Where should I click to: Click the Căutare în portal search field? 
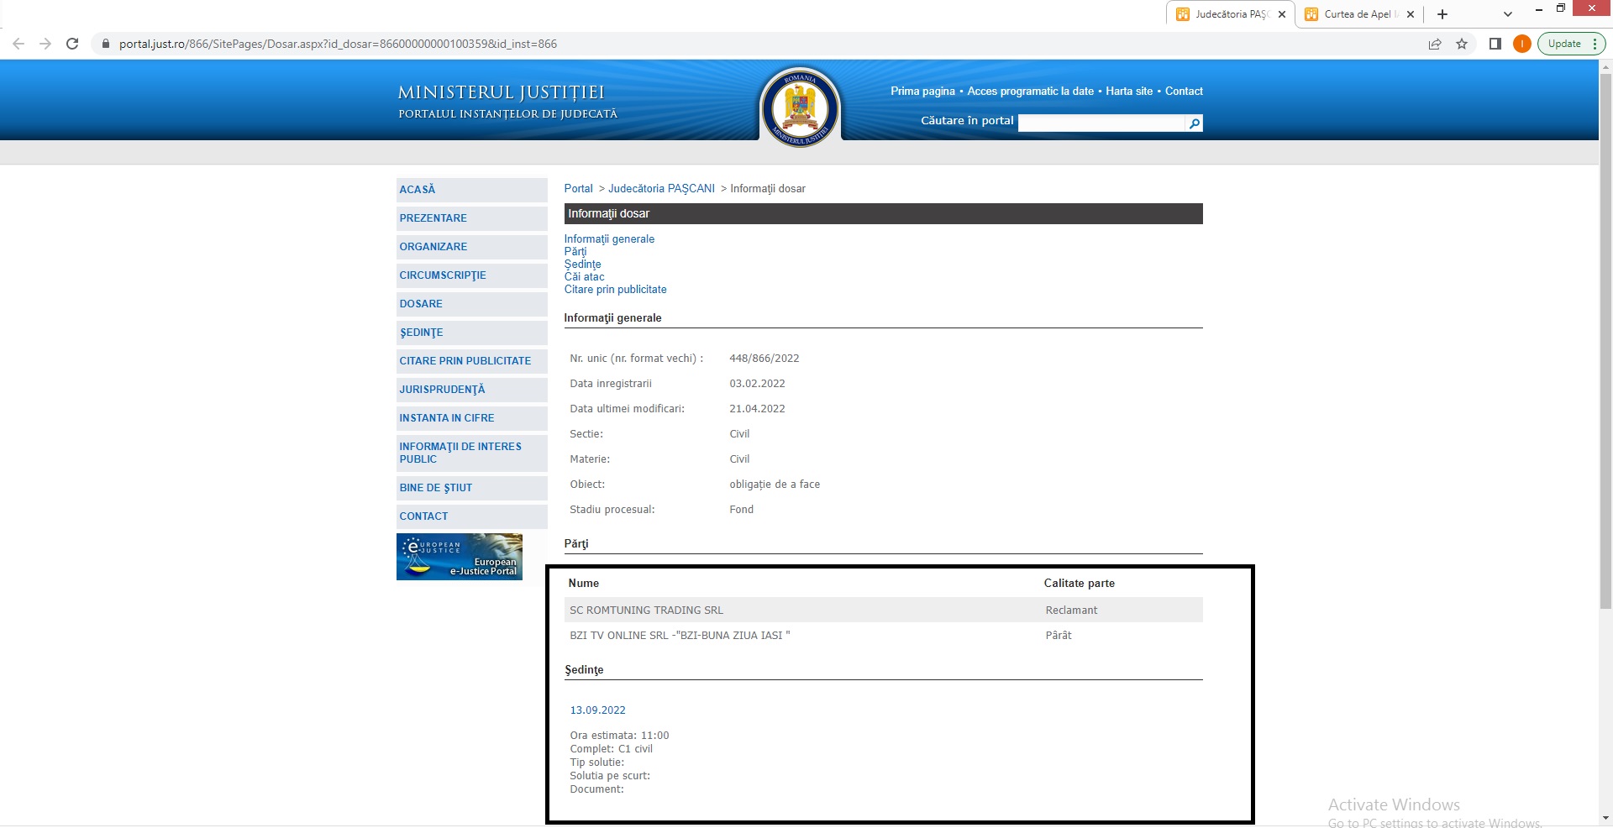(x=1101, y=123)
